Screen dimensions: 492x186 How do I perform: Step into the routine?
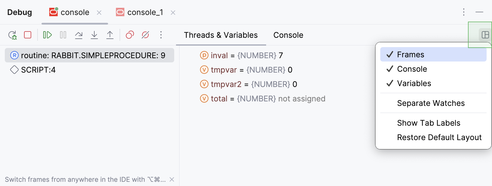94,35
